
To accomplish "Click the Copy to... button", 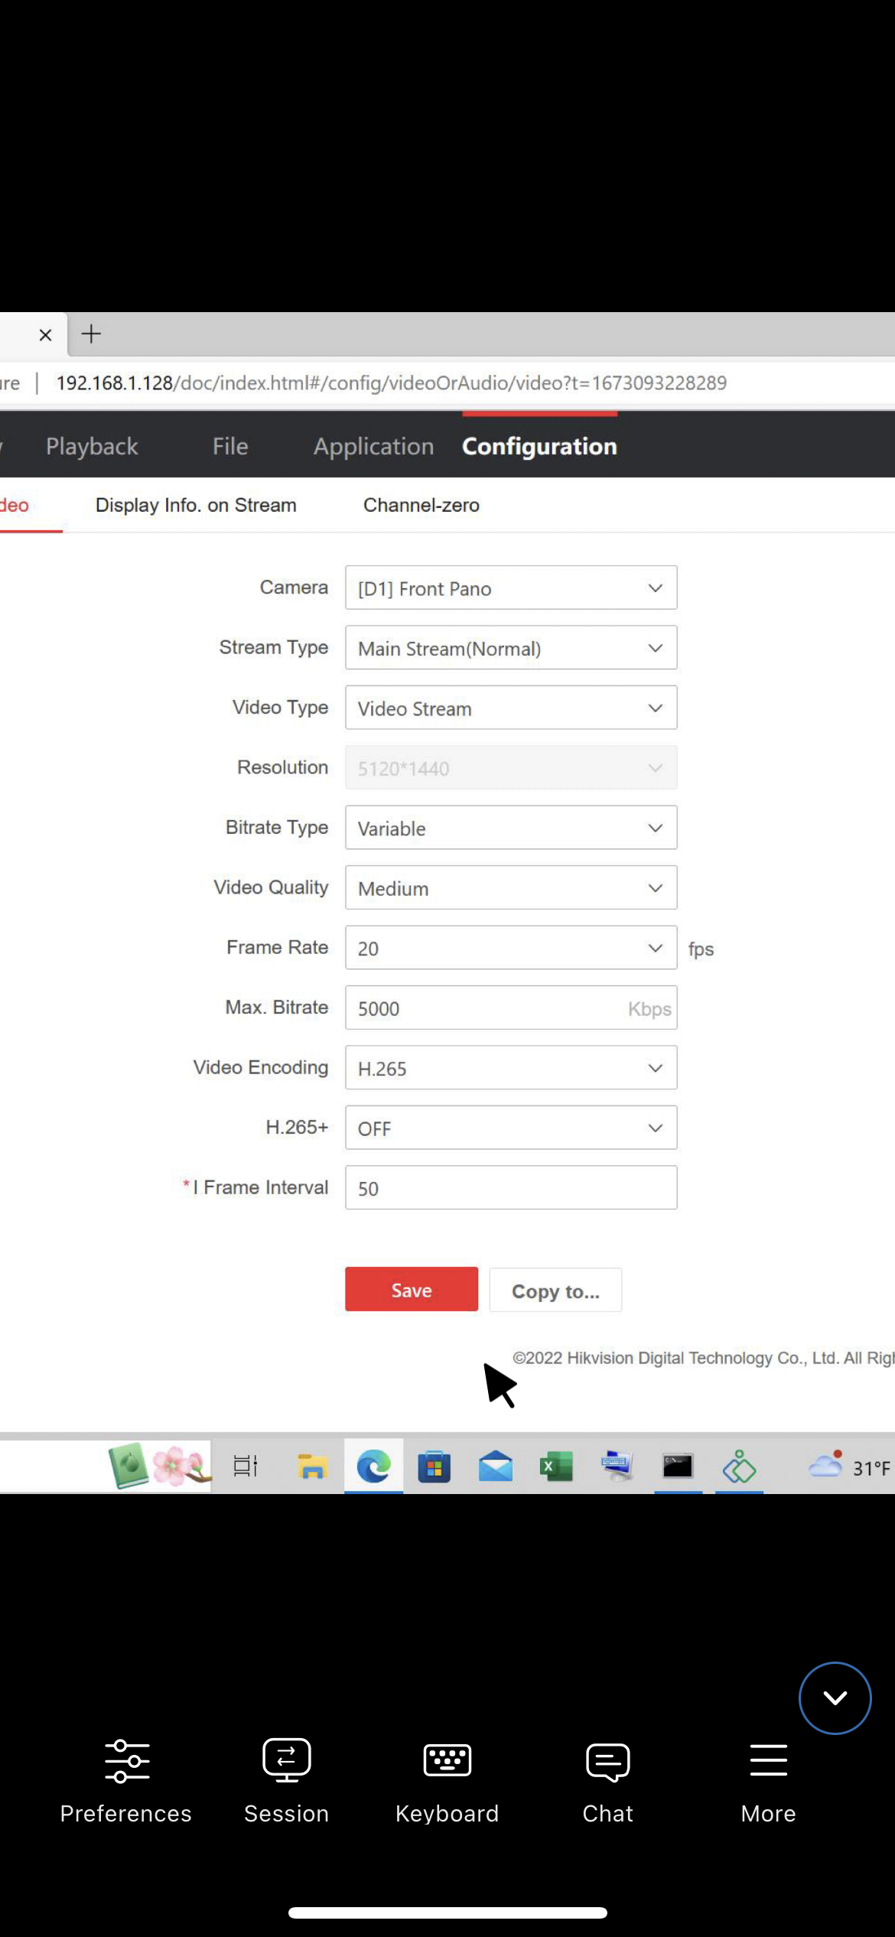I will click(x=555, y=1291).
